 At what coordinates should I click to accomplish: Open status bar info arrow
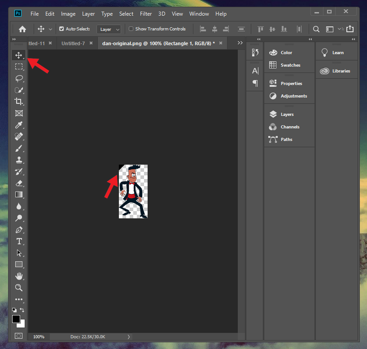128,337
